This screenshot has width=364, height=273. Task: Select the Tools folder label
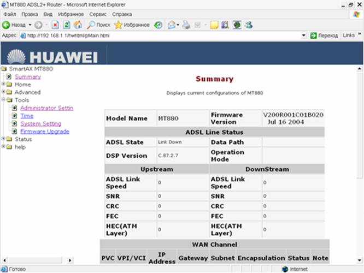point(22,100)
